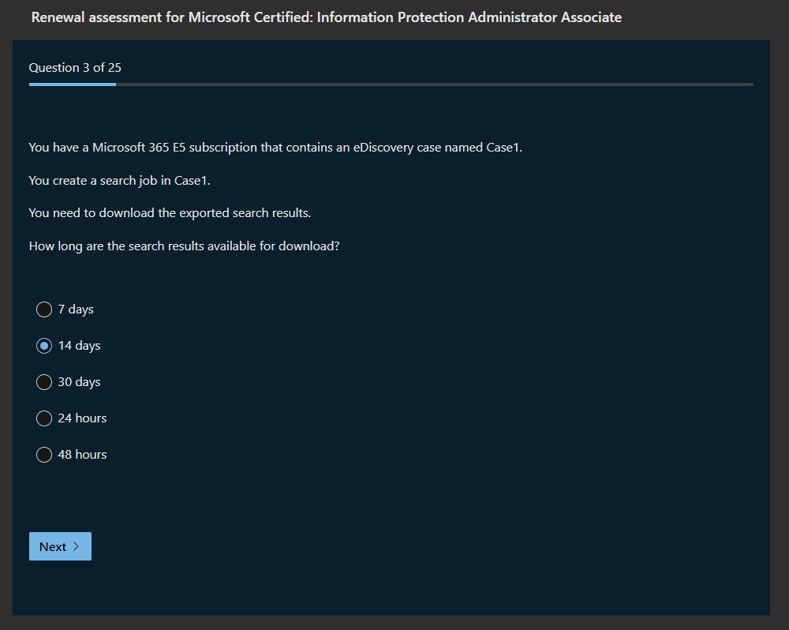Click the blue filled portion of progress bar
The image size is (789, 630).
pos(73,84)
